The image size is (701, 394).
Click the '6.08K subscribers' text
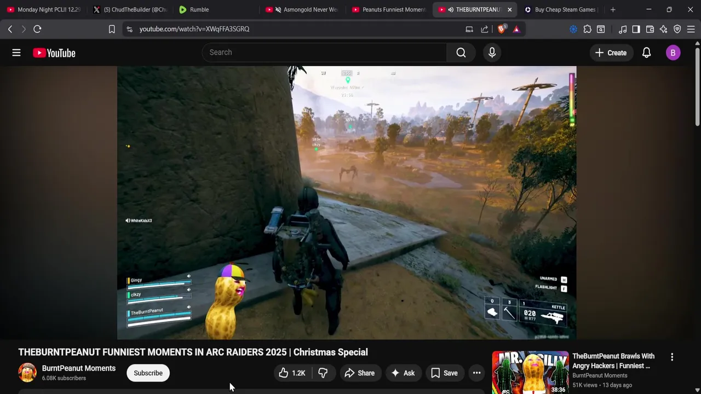click(x=64, y=378)
